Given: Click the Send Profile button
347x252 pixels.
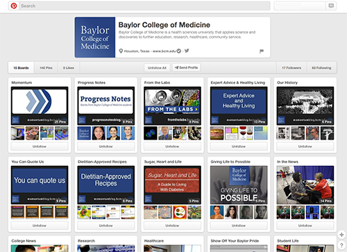Looking at the screenshot, I should [x=186, y=67].
